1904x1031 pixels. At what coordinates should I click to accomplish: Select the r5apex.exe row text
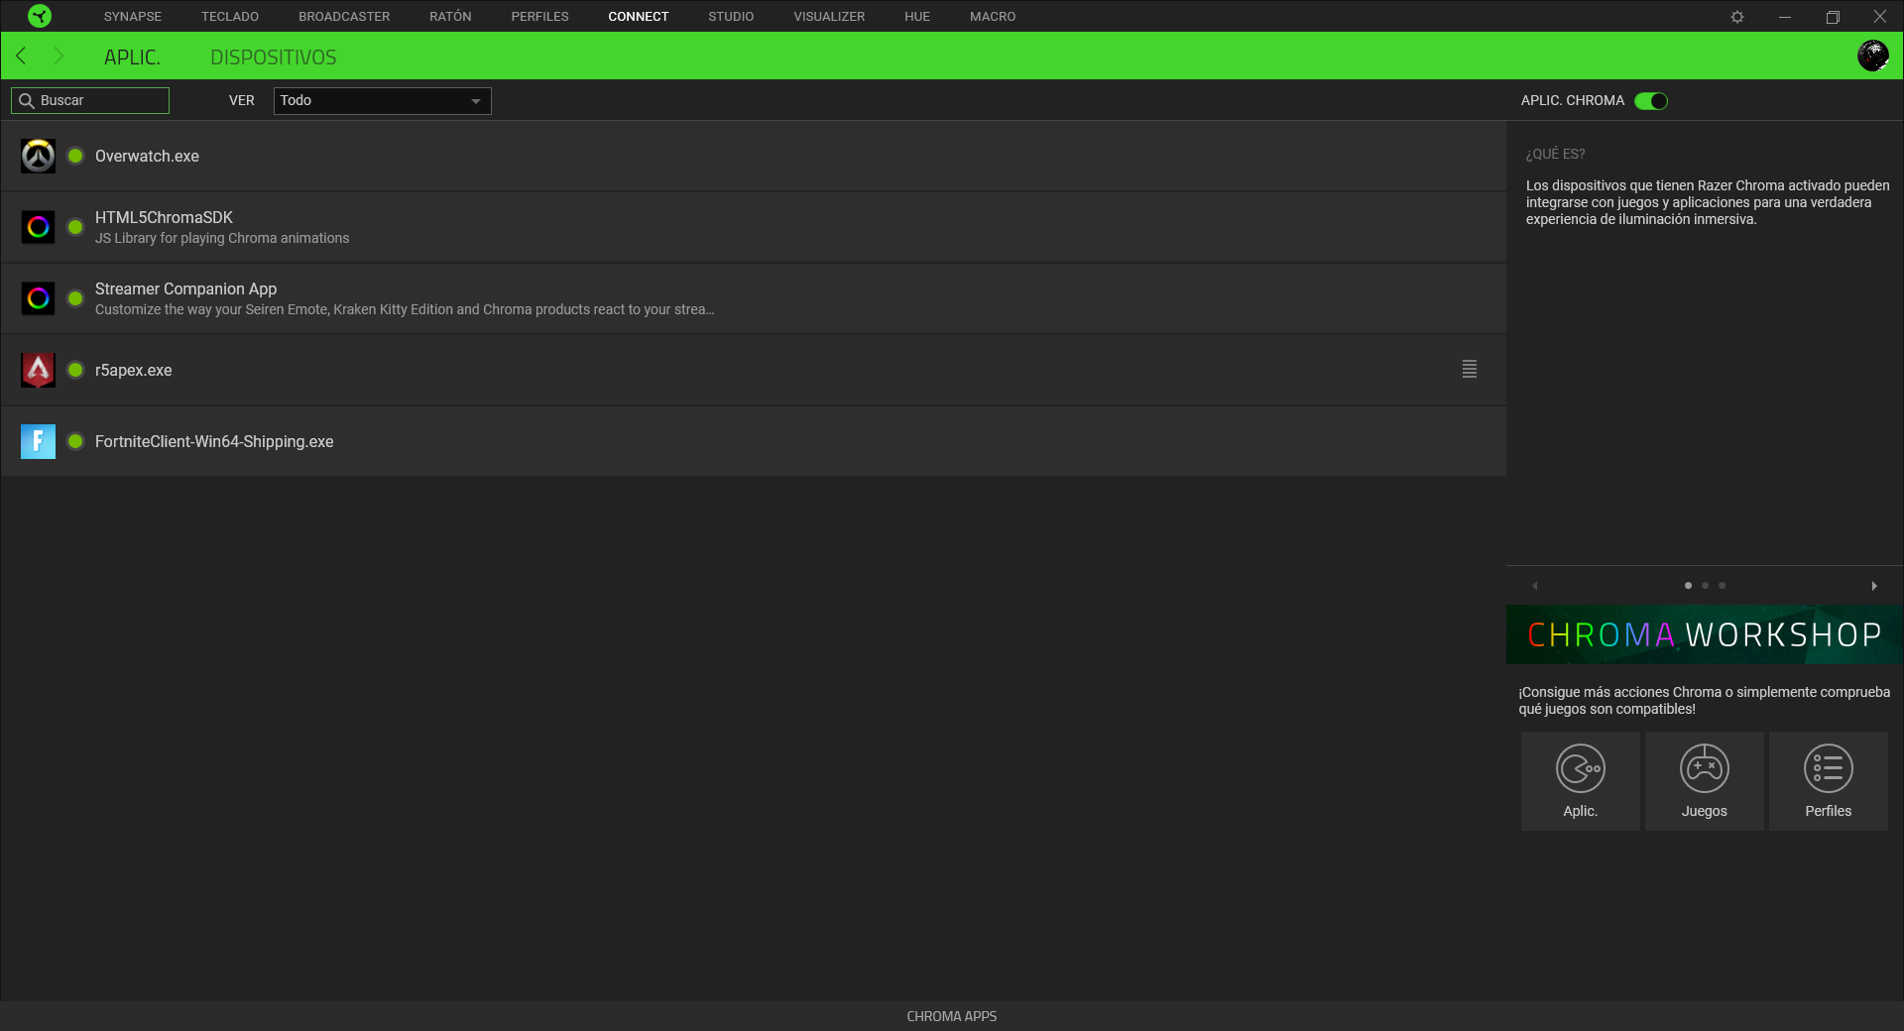(x=134, y=371)
